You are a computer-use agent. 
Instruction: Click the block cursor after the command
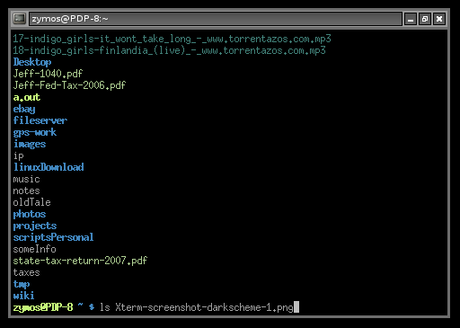point(296,307)
